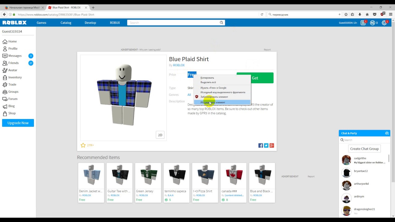Open the Avatar icon in left sidebar
The image size is (395, 222).
pos(5,70)
